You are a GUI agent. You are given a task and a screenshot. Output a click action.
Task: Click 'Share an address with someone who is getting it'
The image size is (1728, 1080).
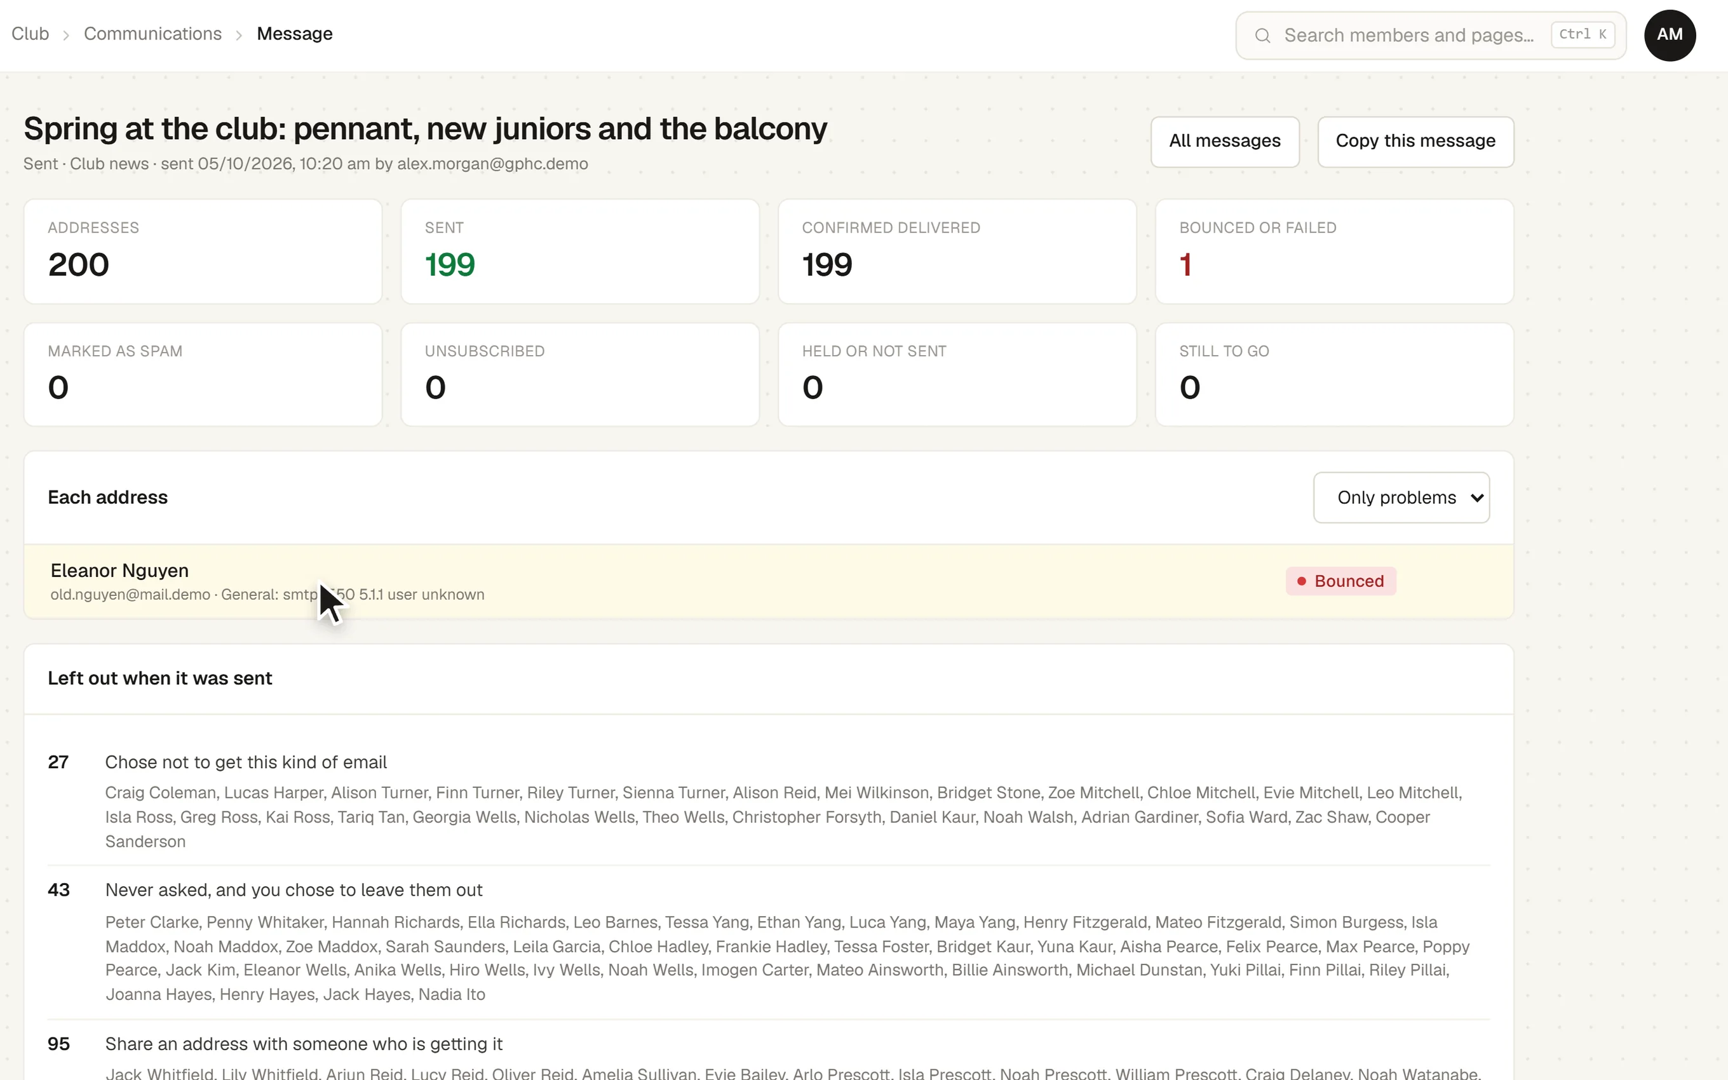pos(304,1044)
